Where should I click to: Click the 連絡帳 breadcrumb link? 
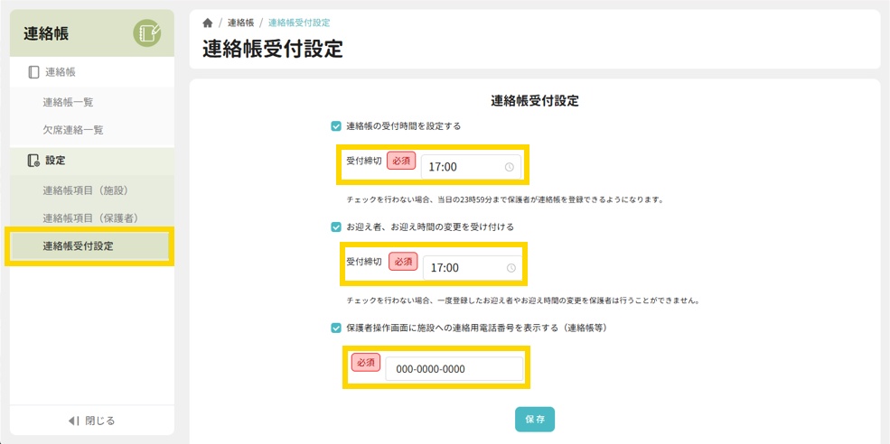click(240, 23)
